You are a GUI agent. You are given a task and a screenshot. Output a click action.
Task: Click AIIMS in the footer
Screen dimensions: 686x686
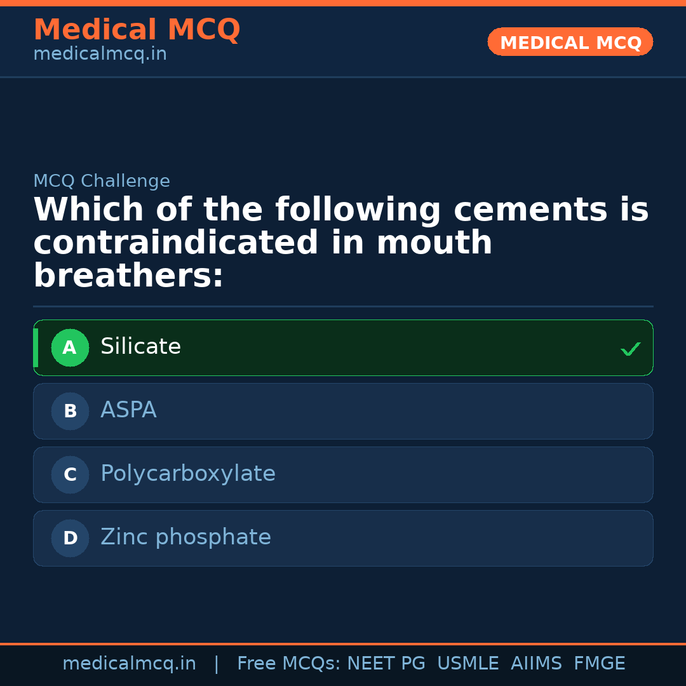coord(536,664)
